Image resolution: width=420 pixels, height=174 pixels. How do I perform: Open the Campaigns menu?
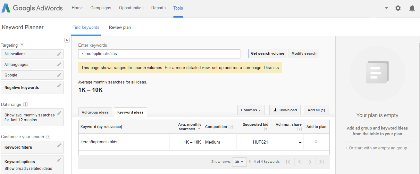(101, 8)
